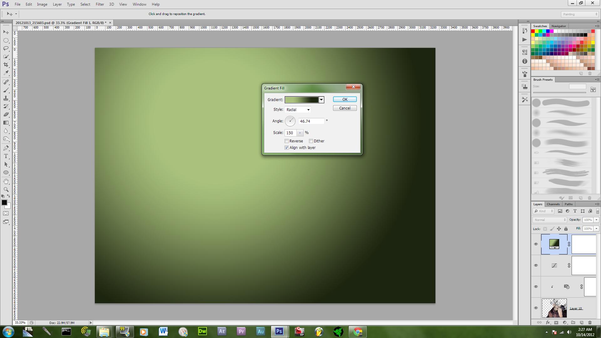Select the Hand tool

[6, 182]
